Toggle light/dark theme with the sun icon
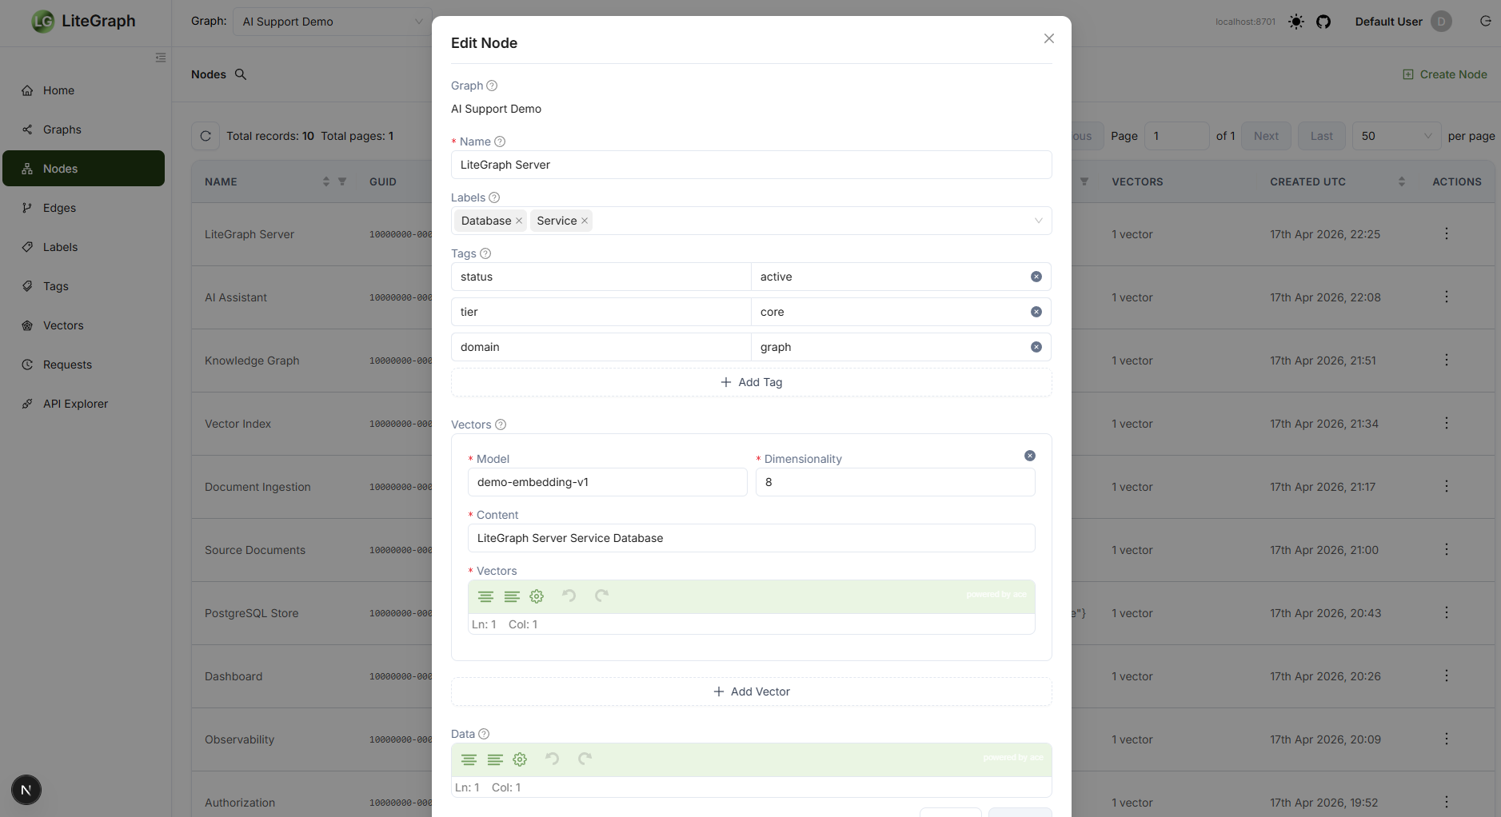Screen dimensions: 1501x817 click(x=1295, y=22)
